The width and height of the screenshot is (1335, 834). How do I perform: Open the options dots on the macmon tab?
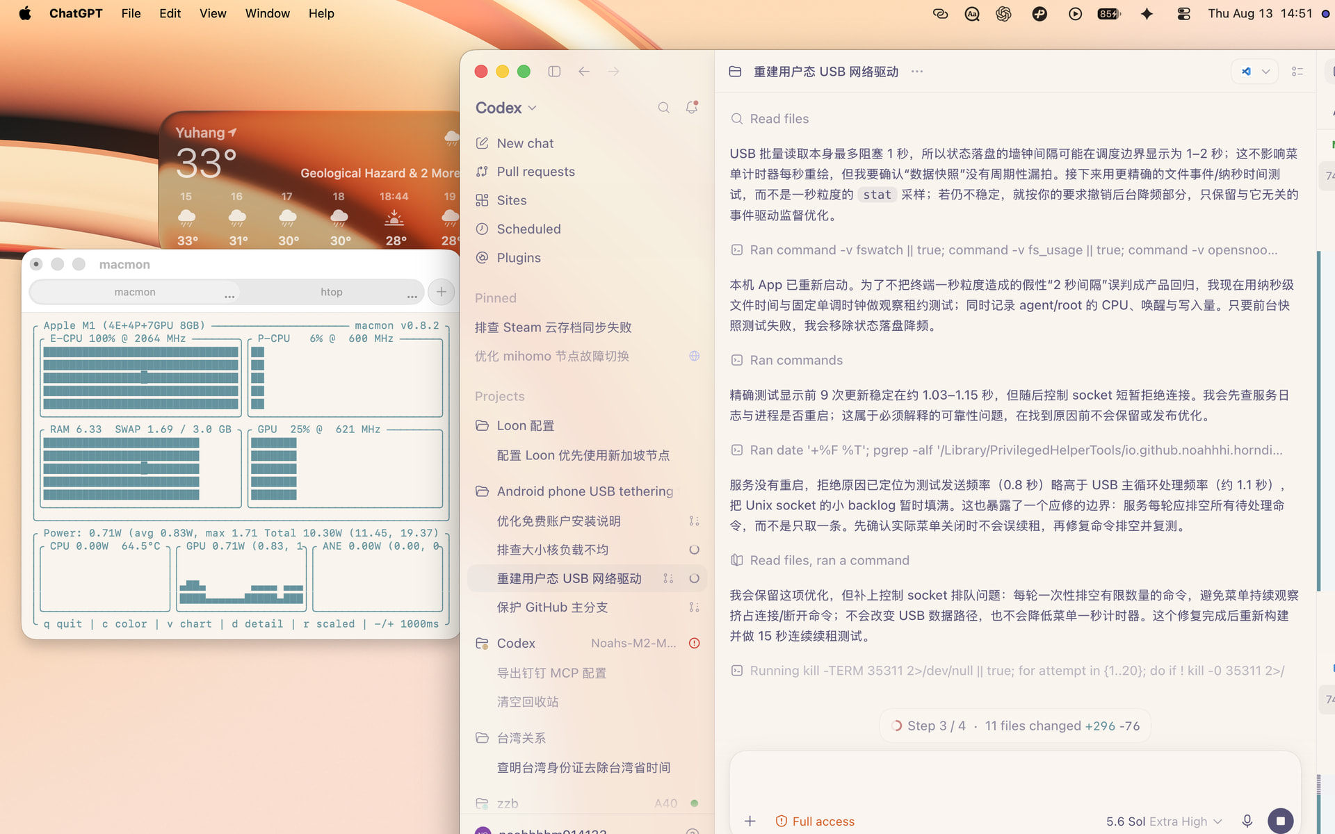point(229,297)
